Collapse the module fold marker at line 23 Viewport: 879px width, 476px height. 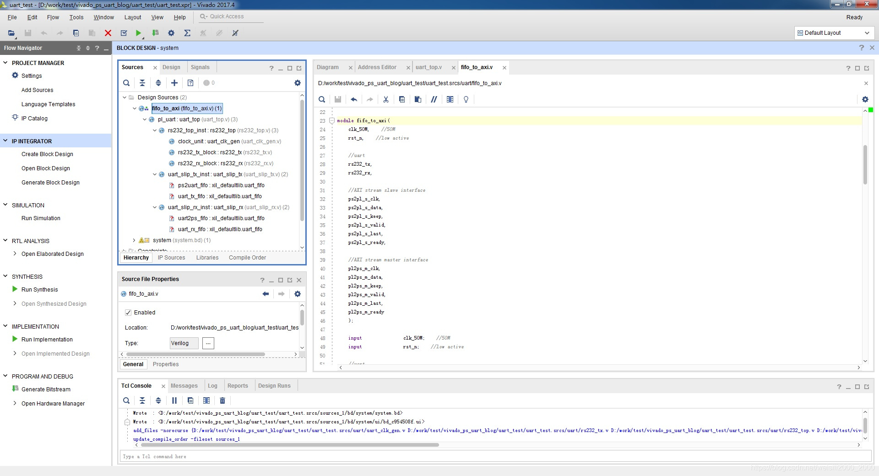[x=332, y=121]
